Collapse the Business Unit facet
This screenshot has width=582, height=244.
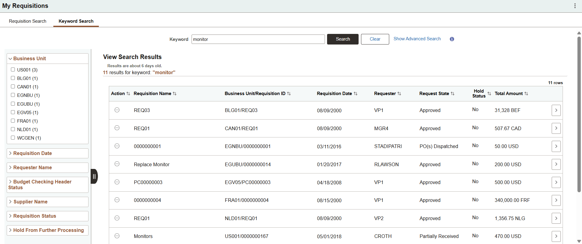click(48, 58)
